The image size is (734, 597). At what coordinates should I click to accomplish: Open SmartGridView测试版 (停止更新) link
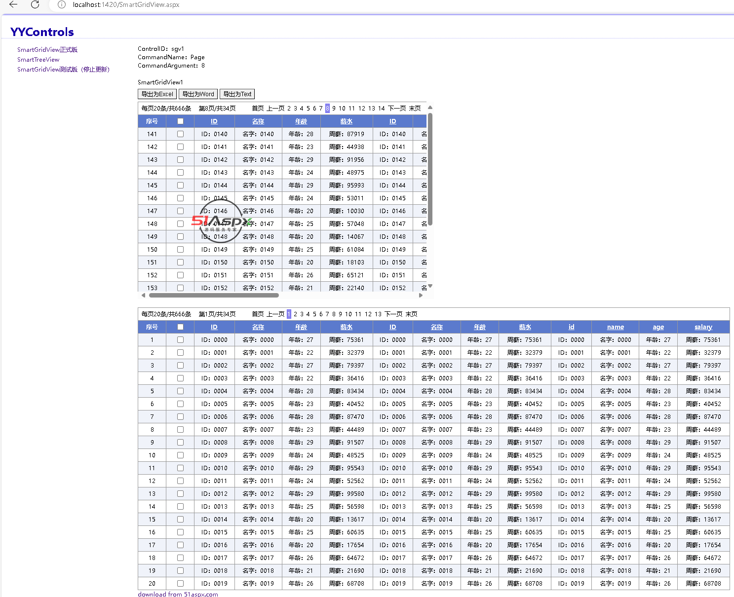coord(63,70)
